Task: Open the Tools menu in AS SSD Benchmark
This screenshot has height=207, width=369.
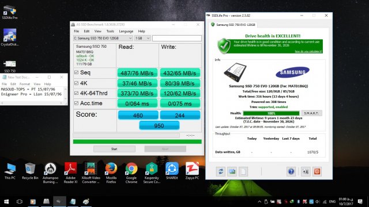Action: 110,31
